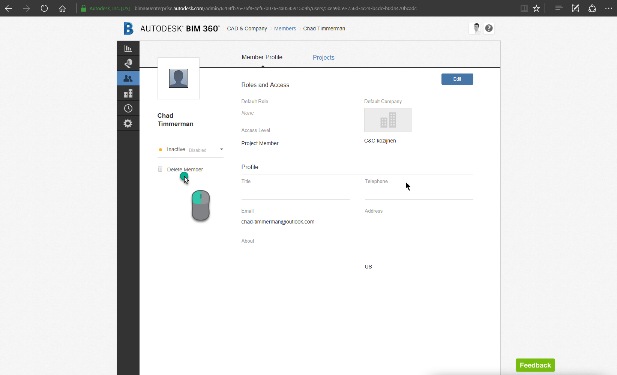Switch to the Projects tab
Screen dimensions: 617x375
point(323,57)
